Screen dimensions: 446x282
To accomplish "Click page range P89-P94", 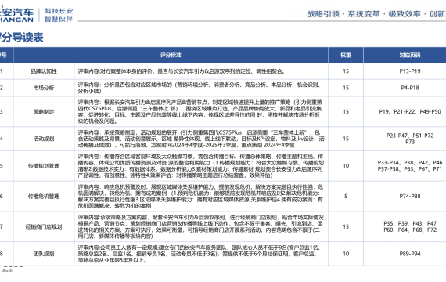I will [410, 254].
